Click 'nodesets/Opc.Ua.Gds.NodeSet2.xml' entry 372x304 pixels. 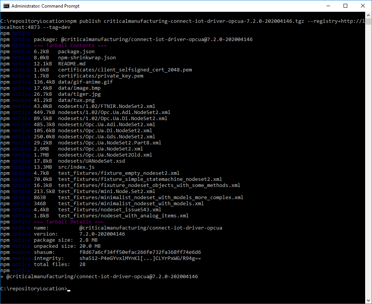[x=106, y=137]
